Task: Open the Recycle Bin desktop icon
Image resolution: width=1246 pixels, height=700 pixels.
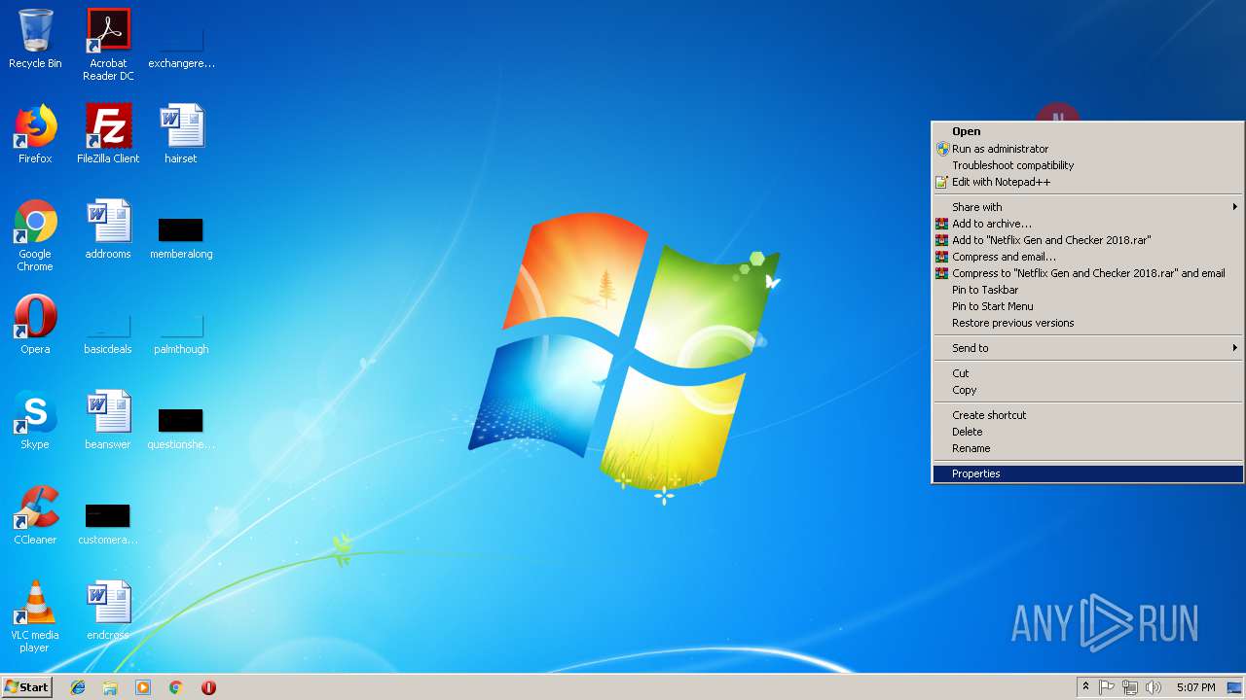Action: click(35, 39)
